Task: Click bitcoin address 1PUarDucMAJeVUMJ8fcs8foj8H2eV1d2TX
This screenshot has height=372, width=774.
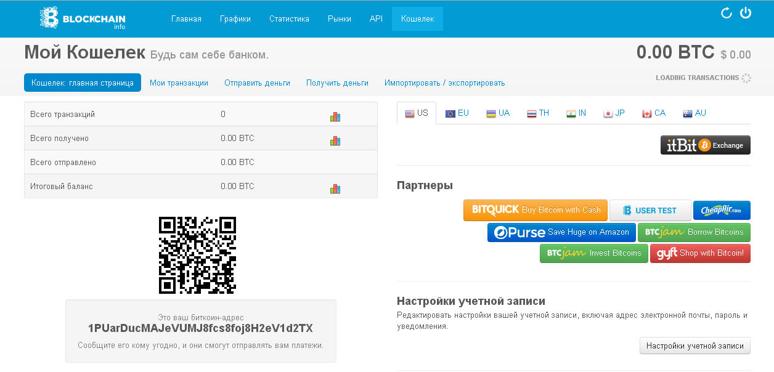Action: pyautogui.click(x=200, y=328)
